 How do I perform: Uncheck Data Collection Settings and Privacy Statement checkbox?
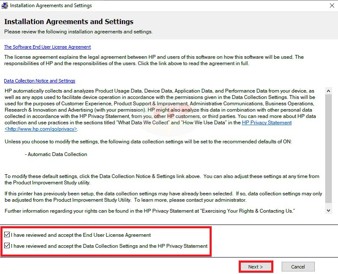pyautogui.click(x=7, y=246)
